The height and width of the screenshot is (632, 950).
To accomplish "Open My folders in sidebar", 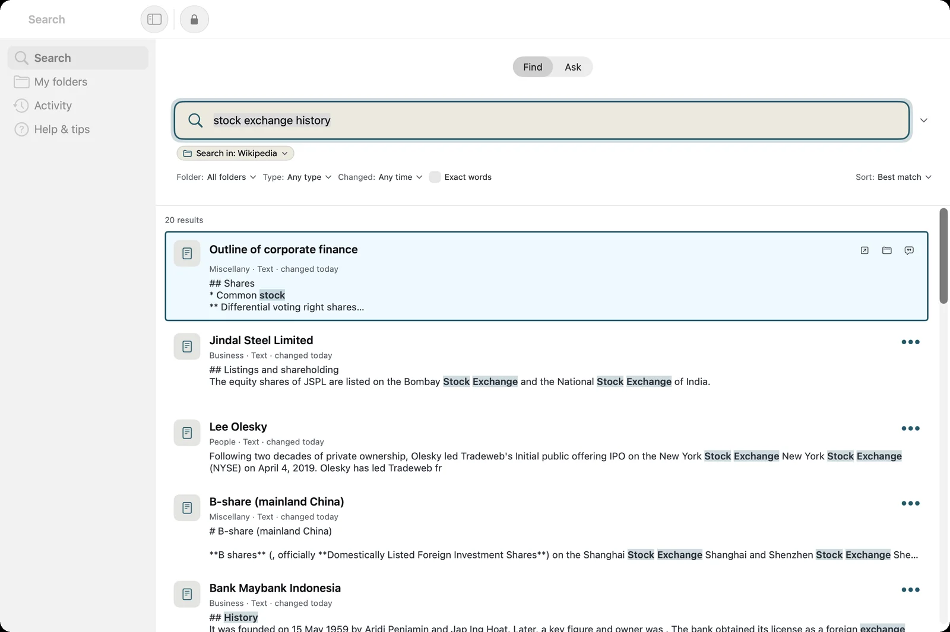I will point(78,82).
